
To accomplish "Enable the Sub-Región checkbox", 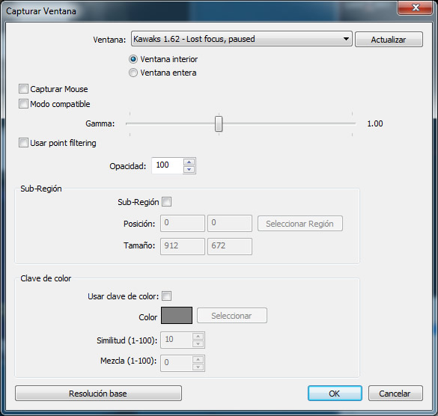I will tap(167, 201).
